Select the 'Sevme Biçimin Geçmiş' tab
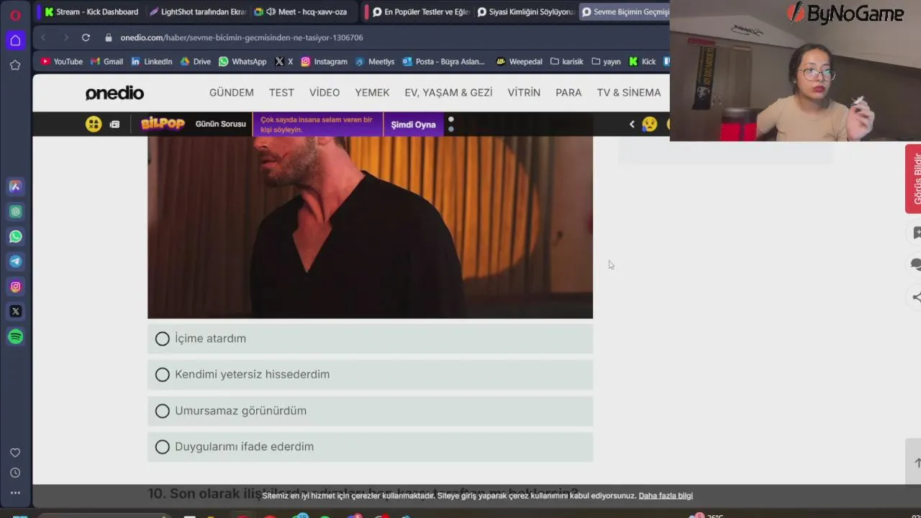This screenshot has height=518, width=921. coord(625,12)
